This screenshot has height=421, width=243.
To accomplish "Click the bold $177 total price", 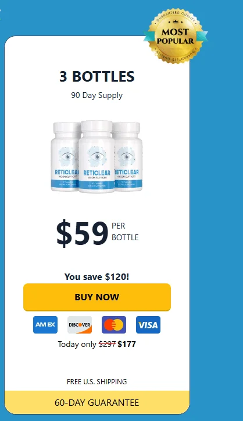I will point(127,344).
